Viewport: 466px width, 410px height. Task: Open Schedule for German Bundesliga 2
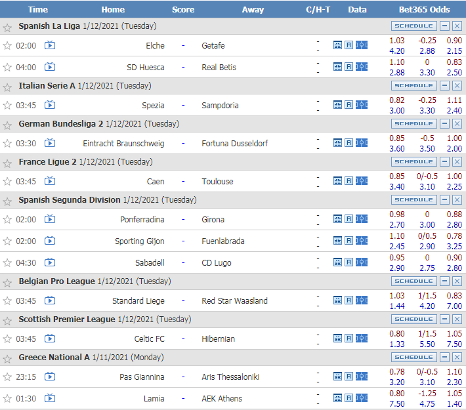pyautogui.click(x=414, y=123)
